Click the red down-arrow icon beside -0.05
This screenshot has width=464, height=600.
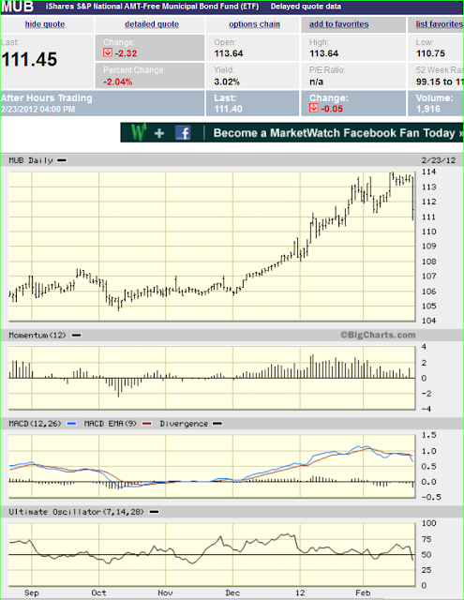click(314, 109)
